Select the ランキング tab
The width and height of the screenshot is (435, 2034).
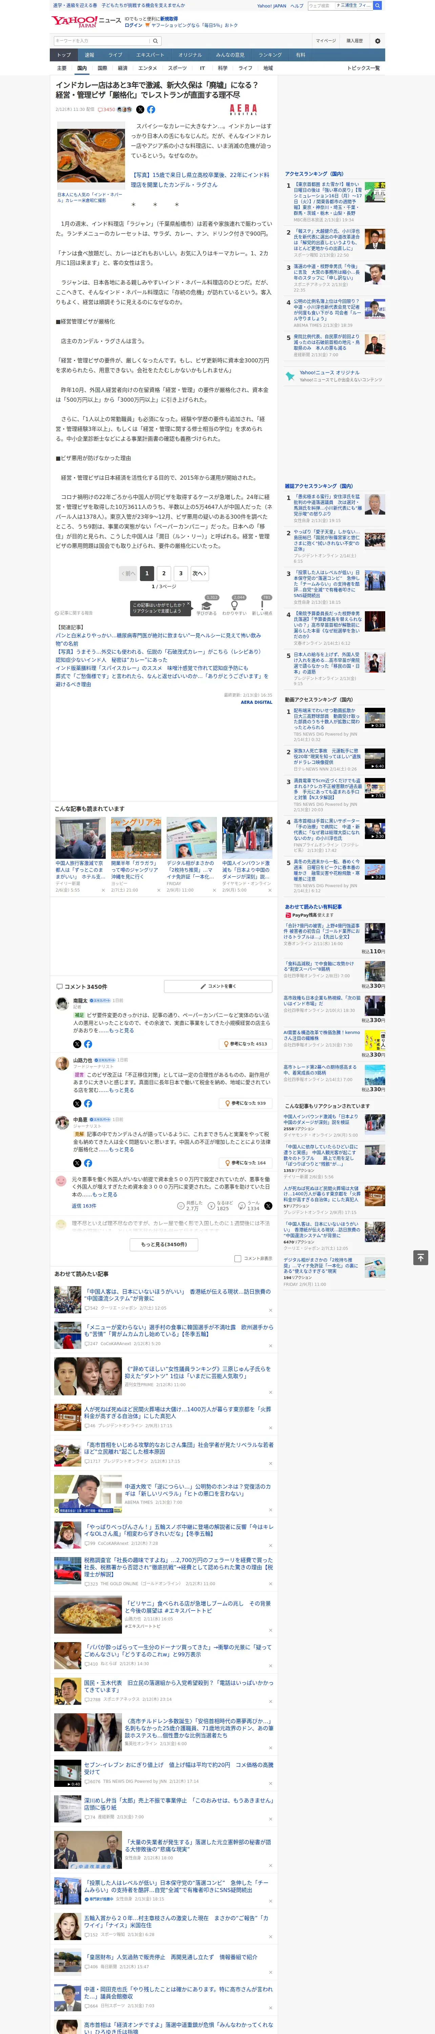270,55
